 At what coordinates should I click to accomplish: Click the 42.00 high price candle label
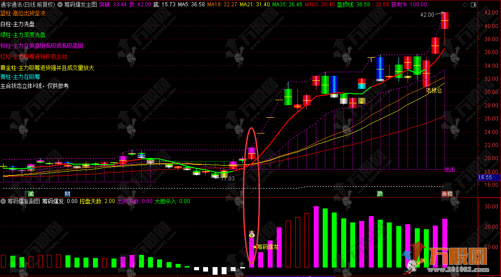coord(427,15)
